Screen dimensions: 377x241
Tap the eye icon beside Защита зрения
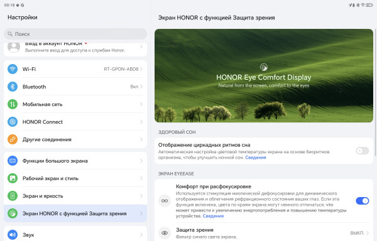pyautogui.click(x=165, y=233)
